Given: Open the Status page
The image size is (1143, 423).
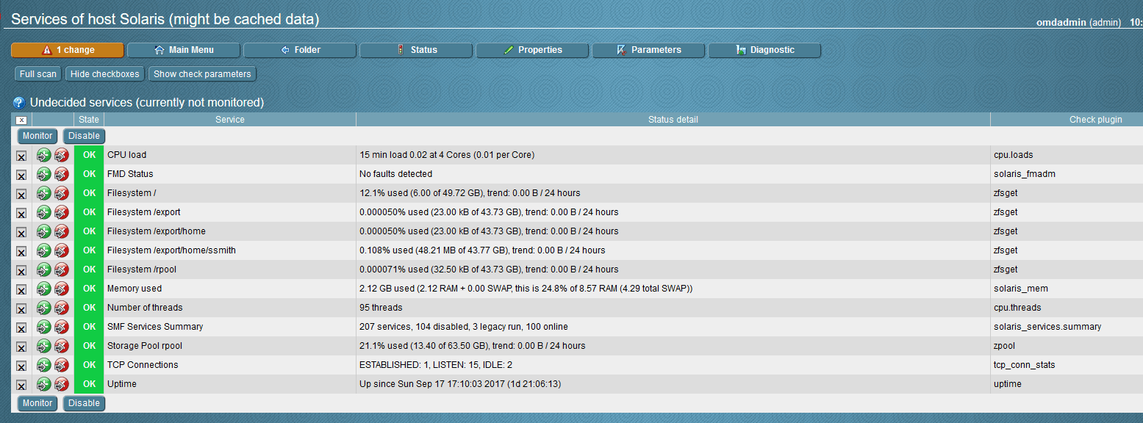Looking at the screenshot, I should pos(416,50).
